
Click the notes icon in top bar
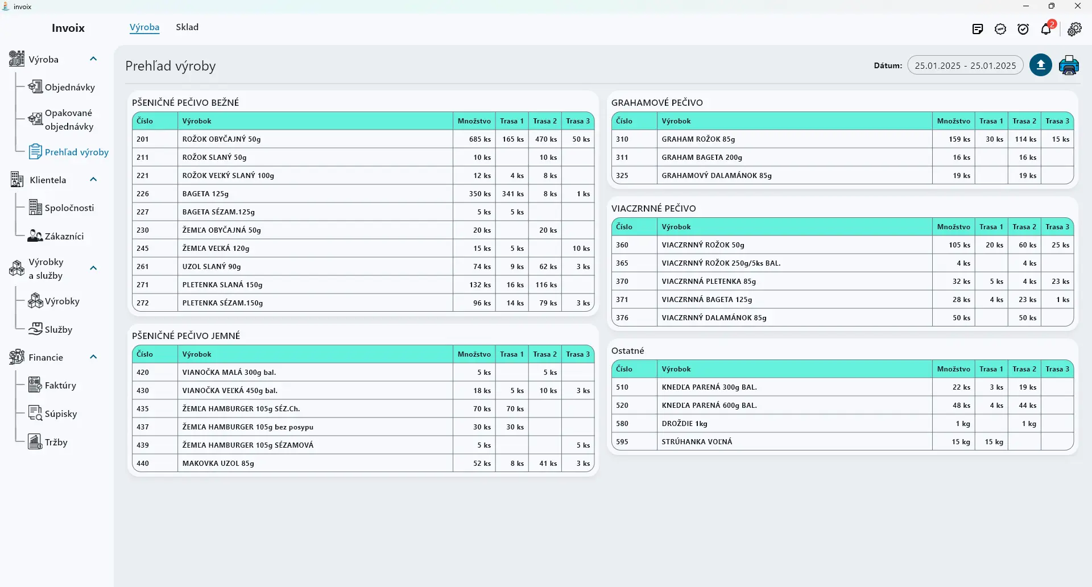point(978,29)
